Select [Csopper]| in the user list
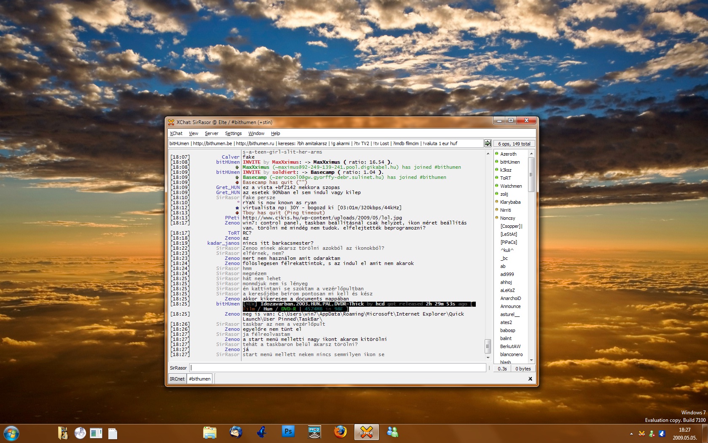This screenshot has height=443, width=708. click(511, 226)
